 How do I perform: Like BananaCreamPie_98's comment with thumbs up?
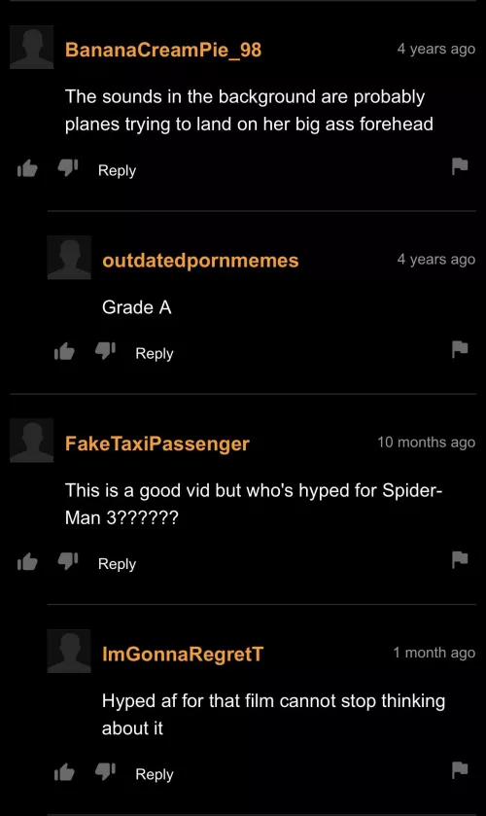tap(27, 168)
